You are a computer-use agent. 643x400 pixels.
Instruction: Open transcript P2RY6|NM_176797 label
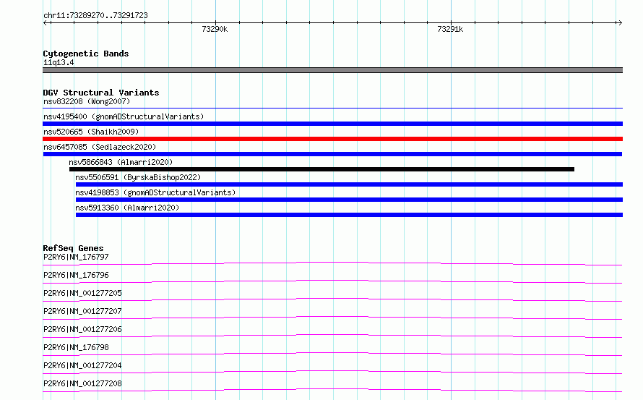[76, 257]
